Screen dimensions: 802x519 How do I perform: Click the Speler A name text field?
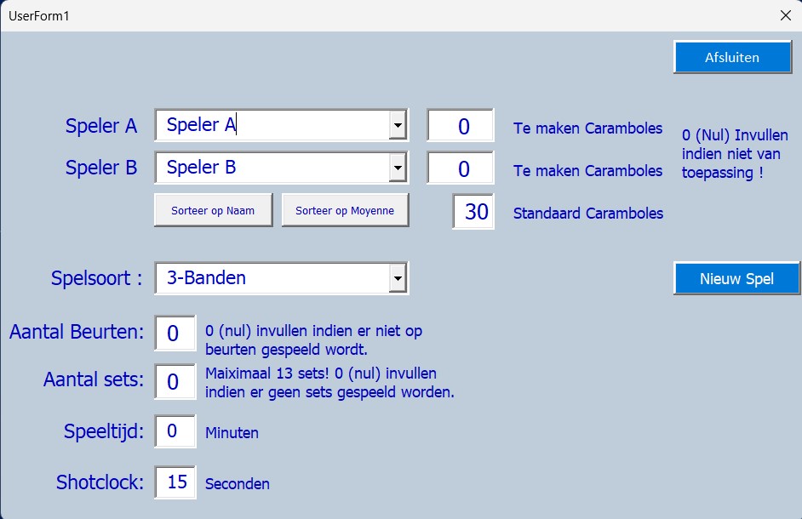coord(272,126)
